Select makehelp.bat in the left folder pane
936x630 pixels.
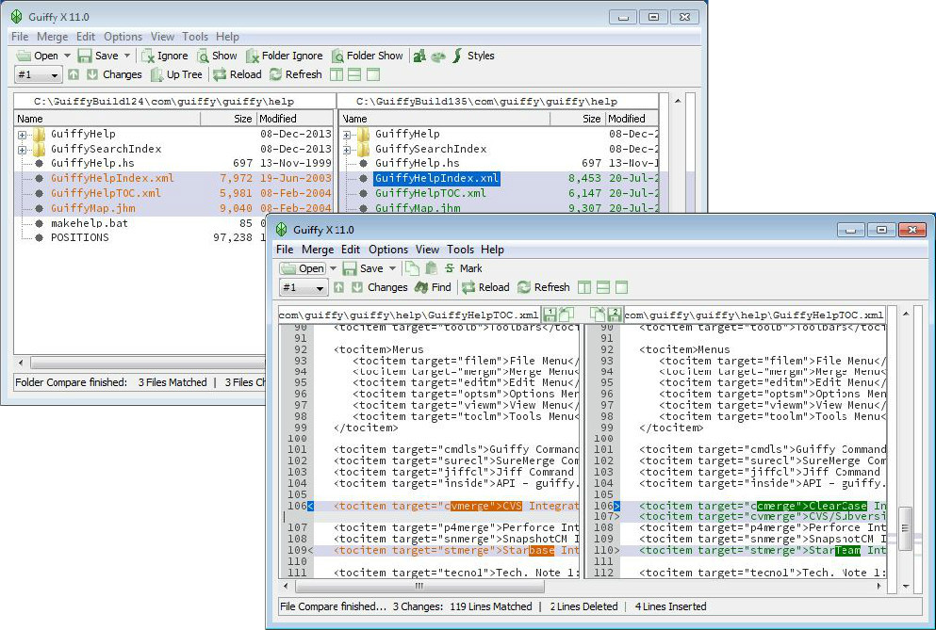point(89,223)
